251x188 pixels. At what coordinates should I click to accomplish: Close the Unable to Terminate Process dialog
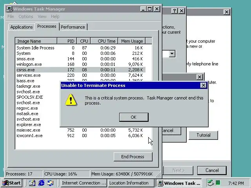(x=203, y=85)
